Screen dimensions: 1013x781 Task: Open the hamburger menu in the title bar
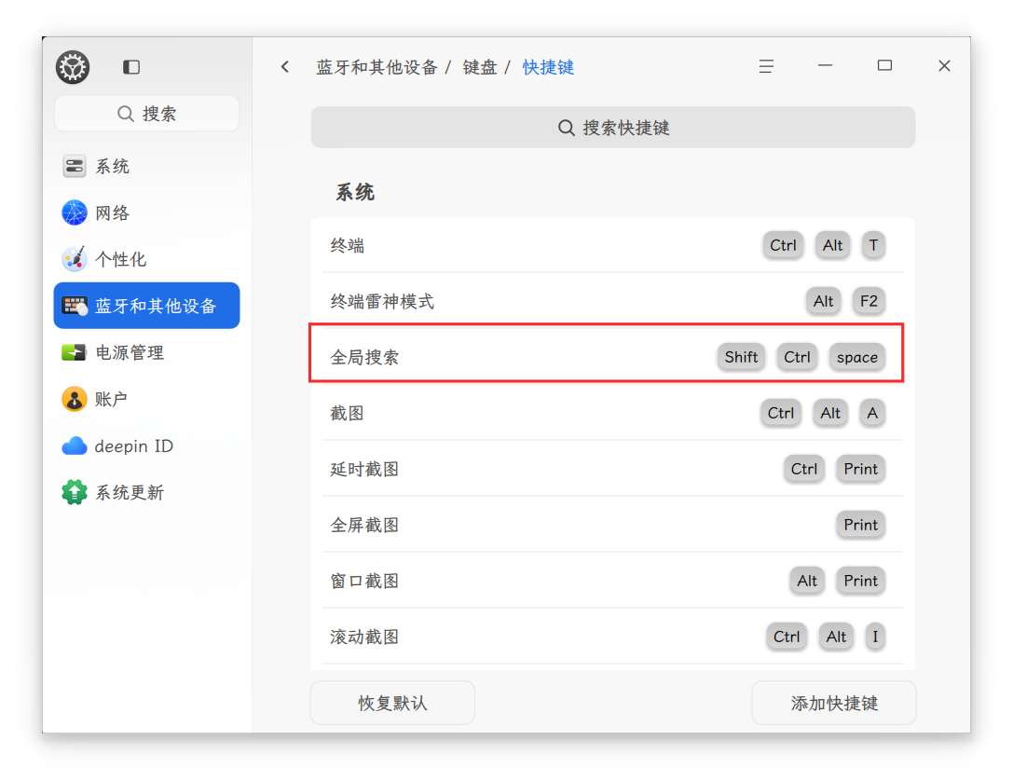coord(766,66)
